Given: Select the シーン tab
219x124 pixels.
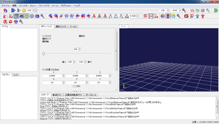Looking at the screenshot, I should (124, 27).
